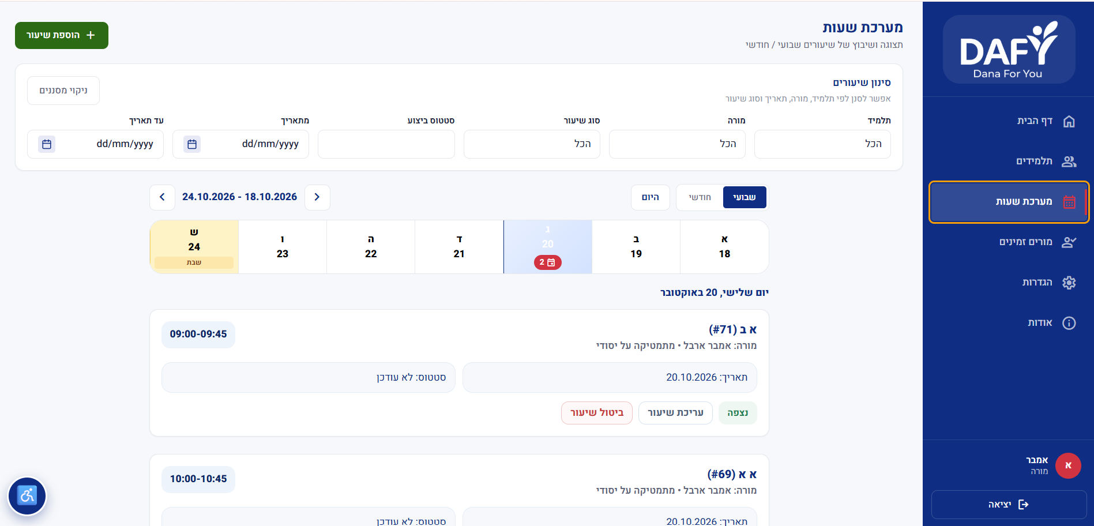This screenshot has height=526, width=1094.
Task: Click the DAFY Dana For You logo
Action: tap(1009, 50)
